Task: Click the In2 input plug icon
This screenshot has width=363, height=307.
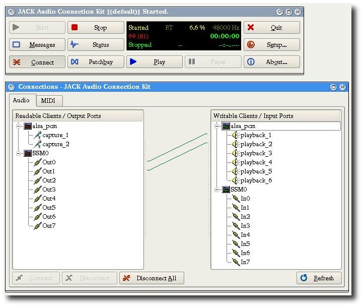Action: click(236, 217)
